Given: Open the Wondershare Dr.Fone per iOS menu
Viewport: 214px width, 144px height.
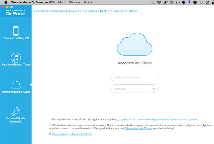Looking at the screenshot, I should click(33, 2).
